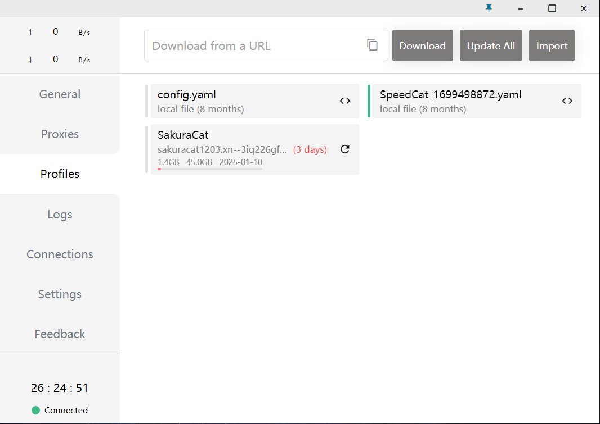Open code editor icon for config.yaml
The height and width of the screenshot is (424, 600).
tap(345, 101)
